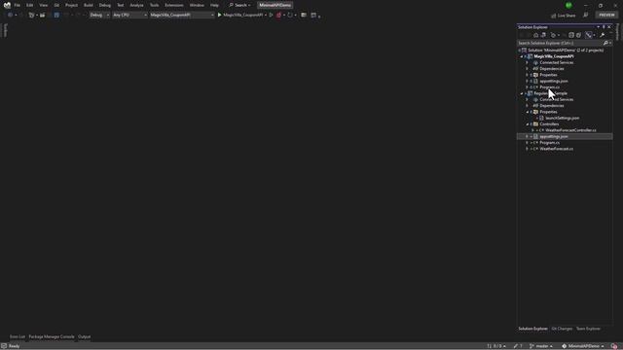Click the pencil pending changes indicator
Screen dimensions: 623x350
click(x=518, y=346)
